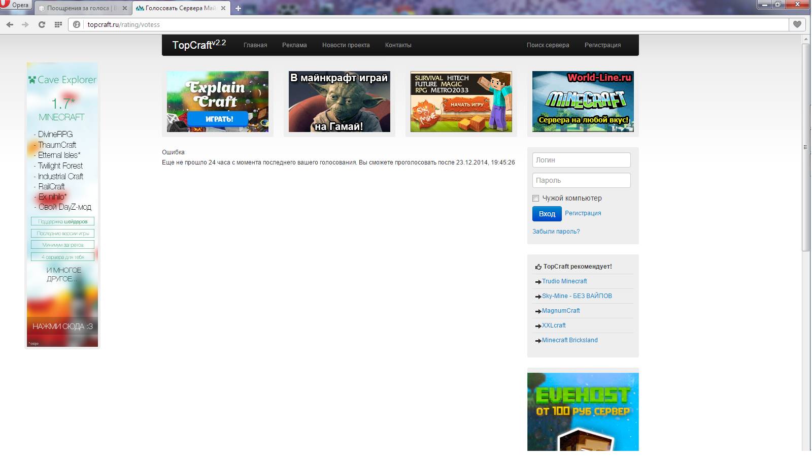Open the World-Line.ru Minecraft banner

tap(583, 102)
